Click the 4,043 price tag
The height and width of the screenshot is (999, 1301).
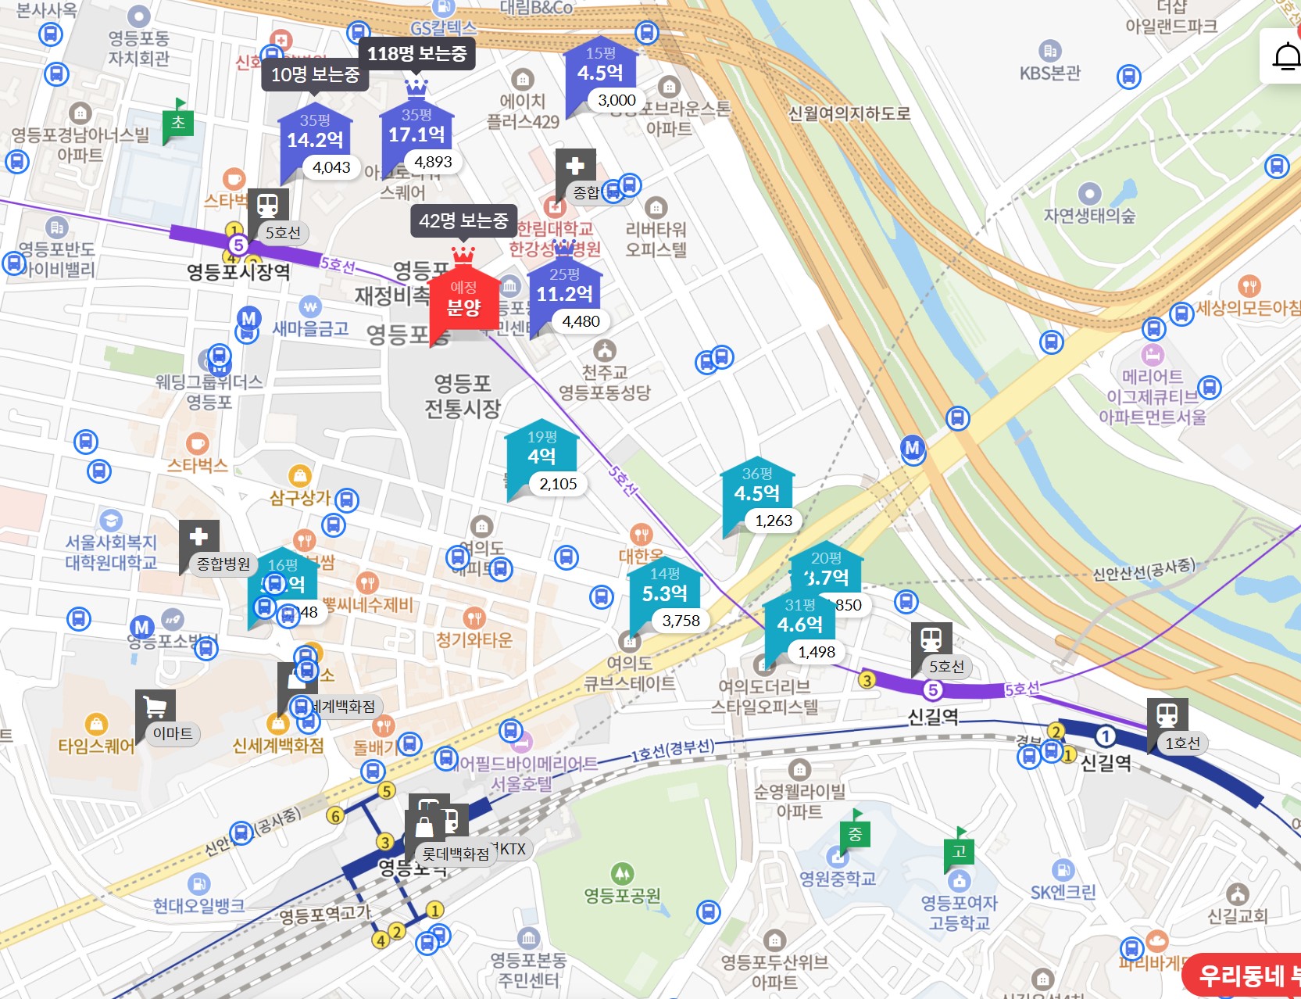(331, 167)
